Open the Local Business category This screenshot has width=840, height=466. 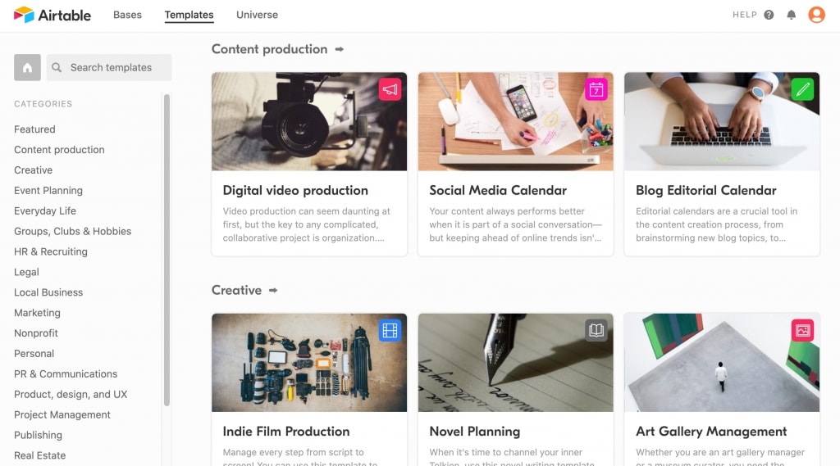48,292
